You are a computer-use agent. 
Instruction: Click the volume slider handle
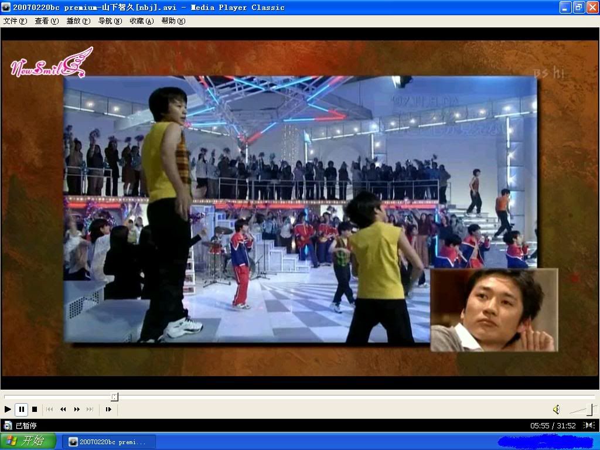589,410
